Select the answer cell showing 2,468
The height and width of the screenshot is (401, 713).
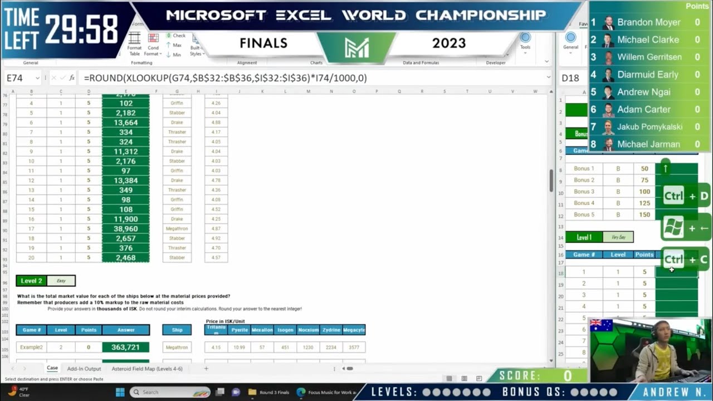pos(125,257)
